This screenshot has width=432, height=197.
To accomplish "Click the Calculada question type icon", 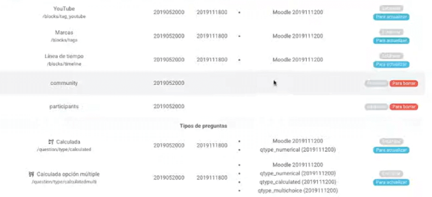I will point(50,142).
